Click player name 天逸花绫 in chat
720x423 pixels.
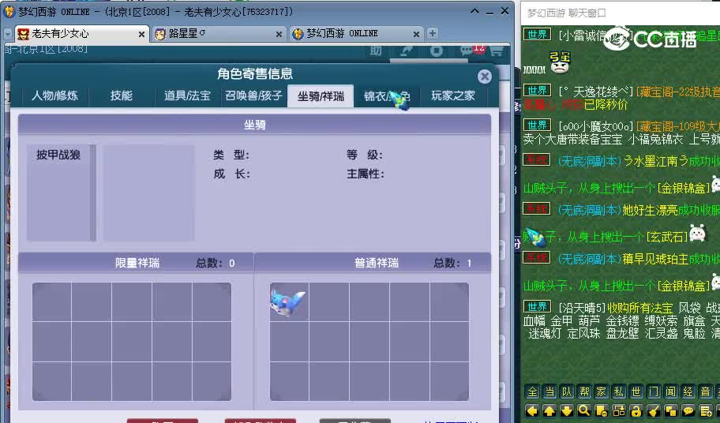596,92
